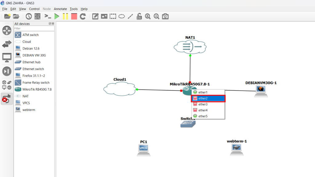Click the zoom in magnifier icon
This screenshot has height=177, width=315.
pyautogui.click(x=148, y=16)
